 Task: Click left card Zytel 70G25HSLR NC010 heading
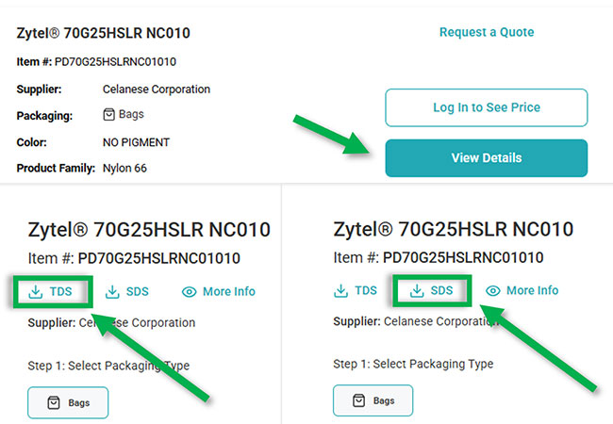pos(149,230)
